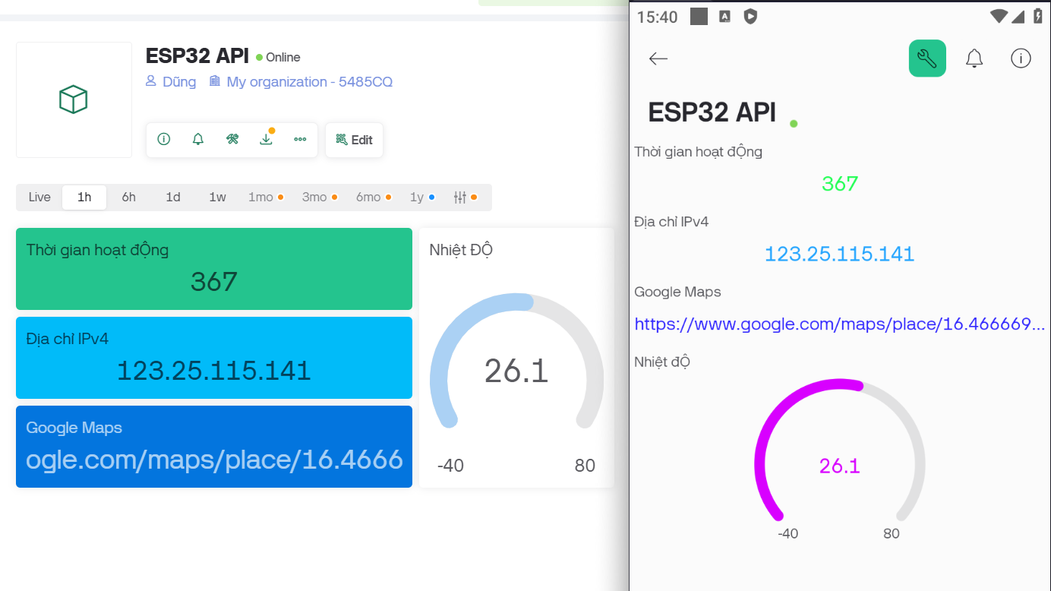
Task: Click the Google Maps link in blue web widget
Action: tap(214, 460)
